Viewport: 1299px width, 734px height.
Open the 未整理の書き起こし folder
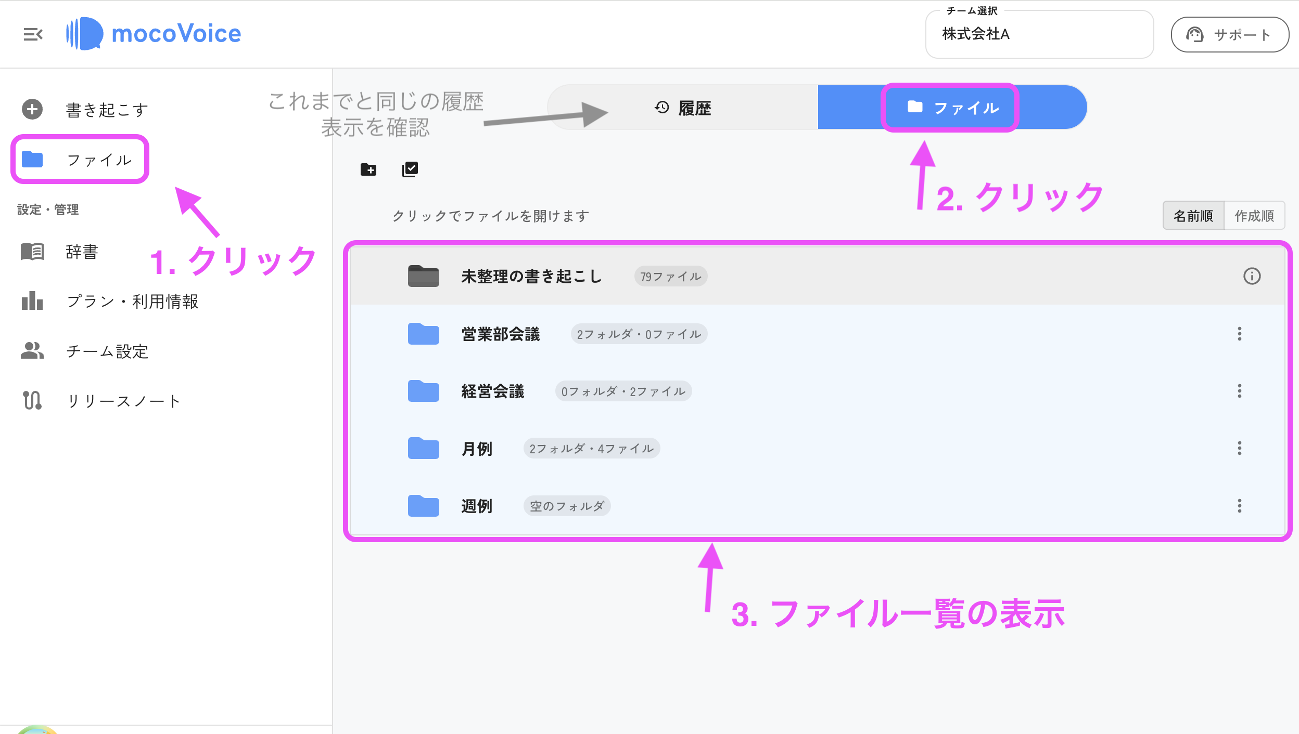point(818,277)
